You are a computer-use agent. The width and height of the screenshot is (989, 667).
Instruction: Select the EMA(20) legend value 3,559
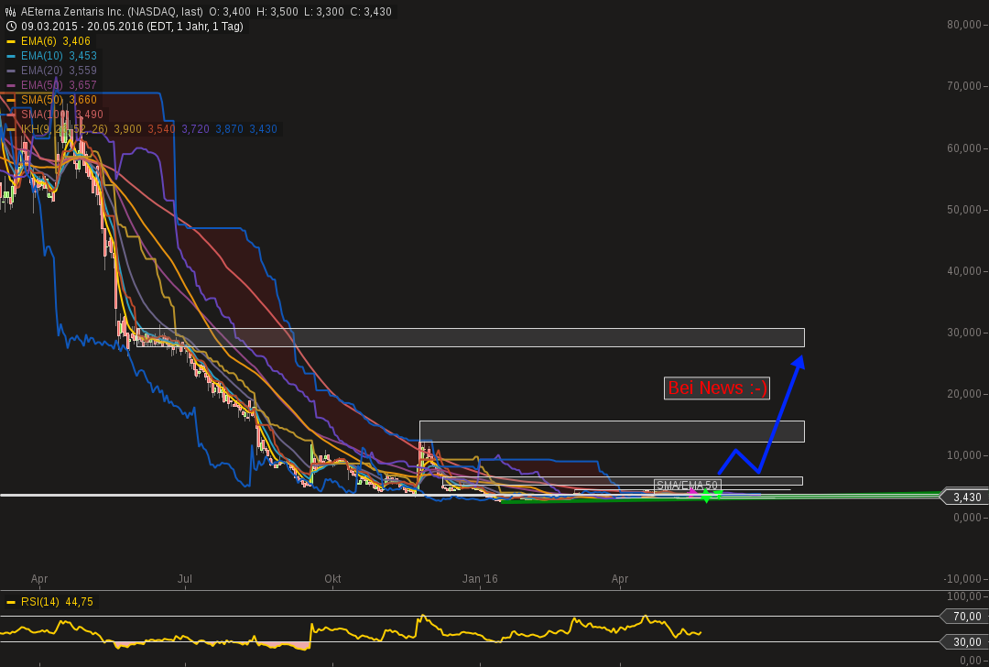point(82,70)
